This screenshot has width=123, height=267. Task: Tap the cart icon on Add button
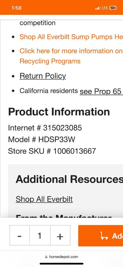click(104, 236)
